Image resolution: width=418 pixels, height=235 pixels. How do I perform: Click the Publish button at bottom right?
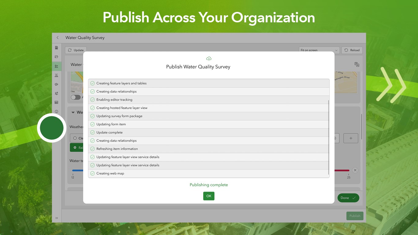355,216
